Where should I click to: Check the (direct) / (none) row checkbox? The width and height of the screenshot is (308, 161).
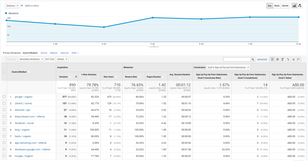point(4,103)
